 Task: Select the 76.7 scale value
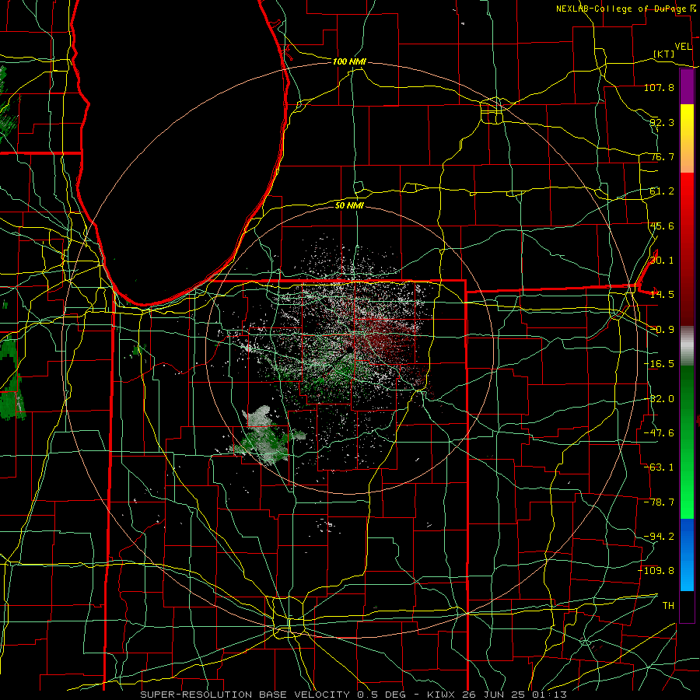662,156
